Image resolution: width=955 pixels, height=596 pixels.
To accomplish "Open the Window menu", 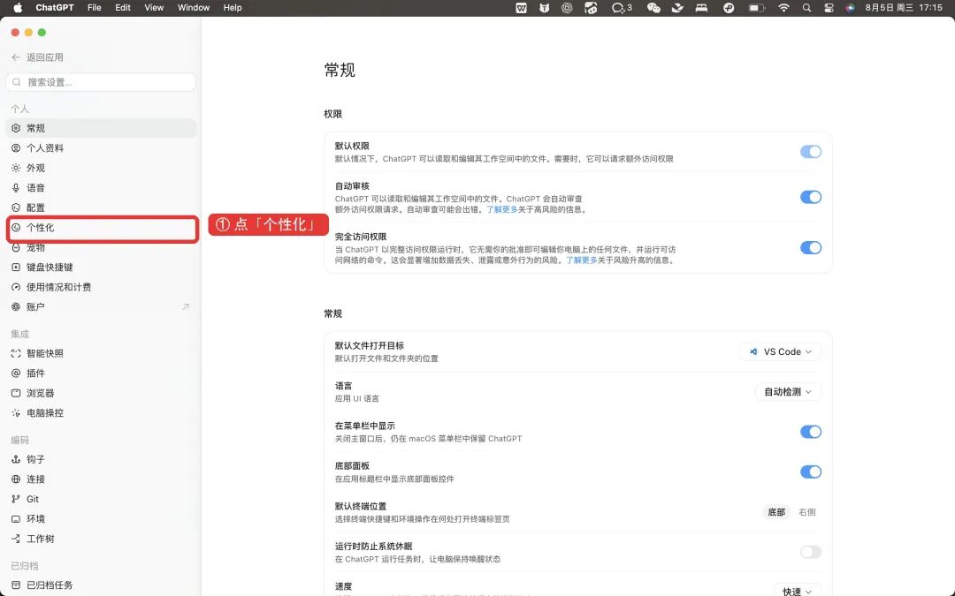I will 194,8.
